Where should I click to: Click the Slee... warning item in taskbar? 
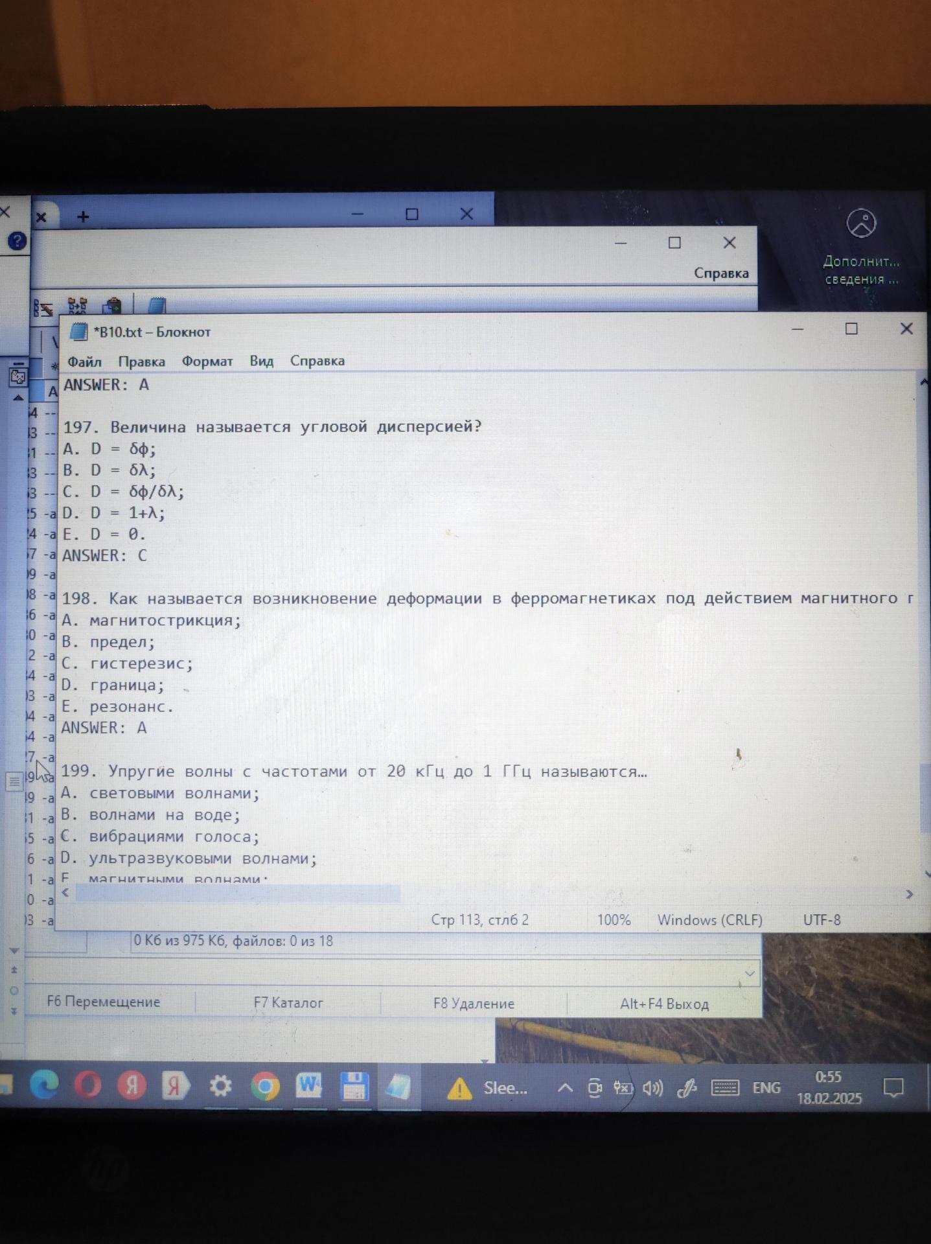(487, 1088)
